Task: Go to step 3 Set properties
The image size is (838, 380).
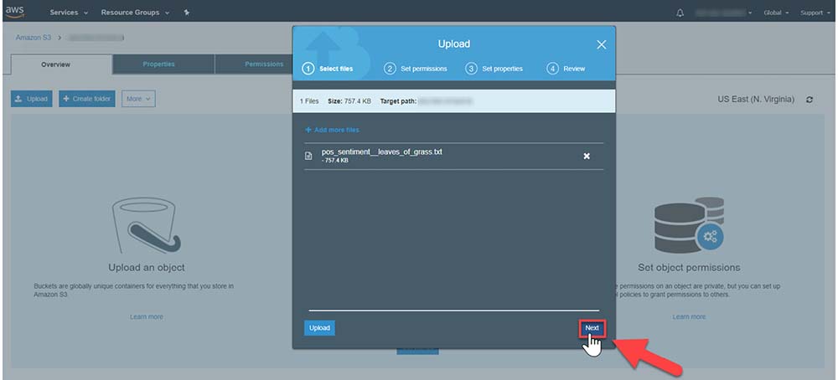Action: click(494, 69)
